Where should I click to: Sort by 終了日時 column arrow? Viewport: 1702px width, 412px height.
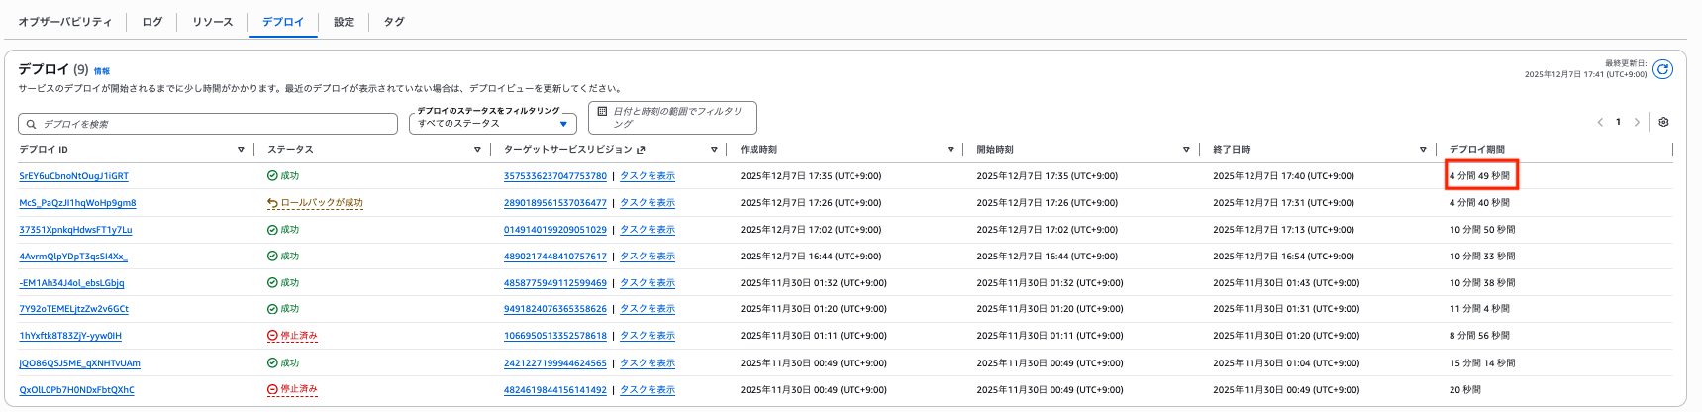click(x=1423, y=150)
